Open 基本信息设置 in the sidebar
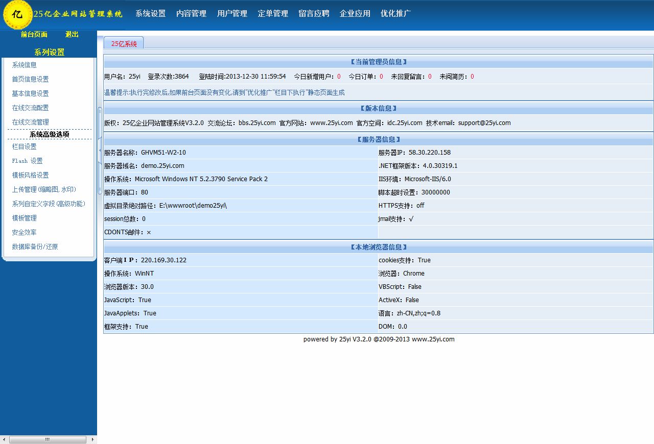 (30, 93)
